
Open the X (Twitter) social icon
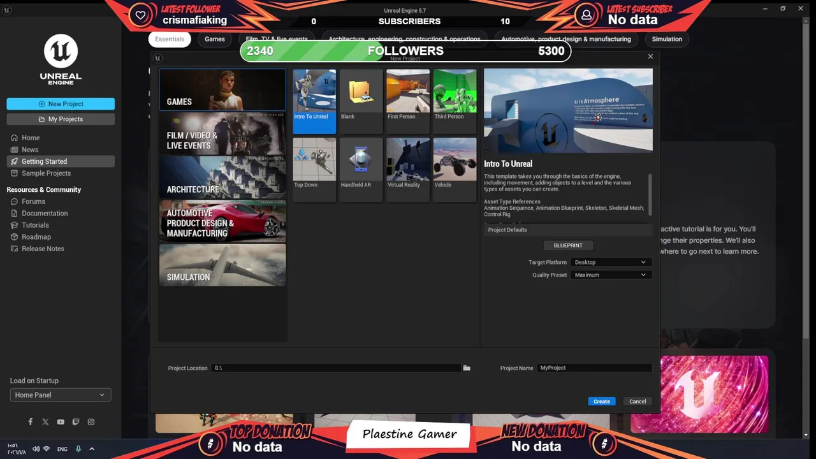click(x=45, y=422)
